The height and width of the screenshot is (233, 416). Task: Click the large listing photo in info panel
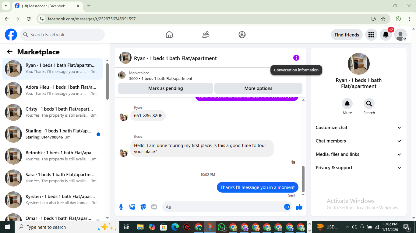359,64
